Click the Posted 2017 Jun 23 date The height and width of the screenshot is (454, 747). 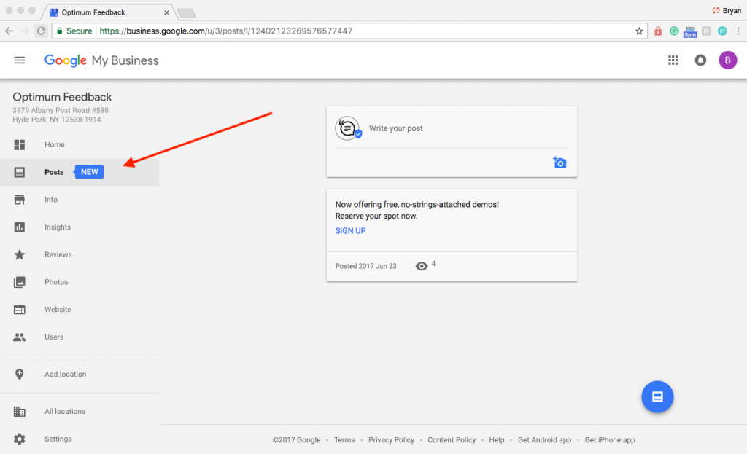point(366,267)
